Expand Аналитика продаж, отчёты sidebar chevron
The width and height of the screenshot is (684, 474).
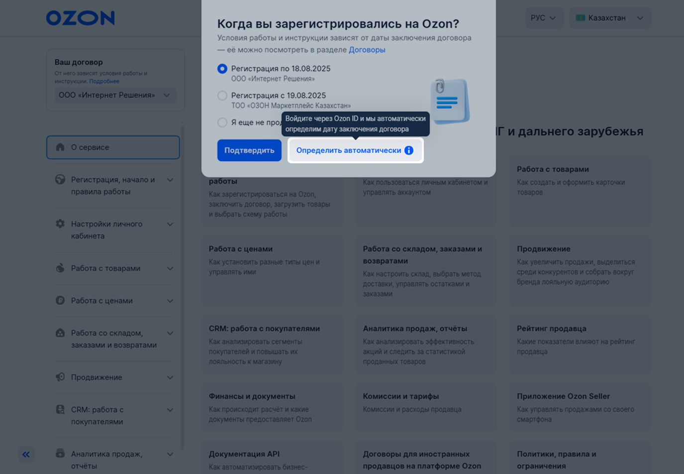(170, 454)
